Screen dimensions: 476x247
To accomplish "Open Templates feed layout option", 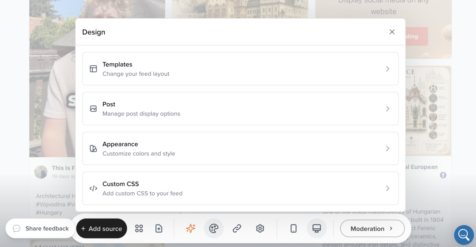I will [240, 69].
